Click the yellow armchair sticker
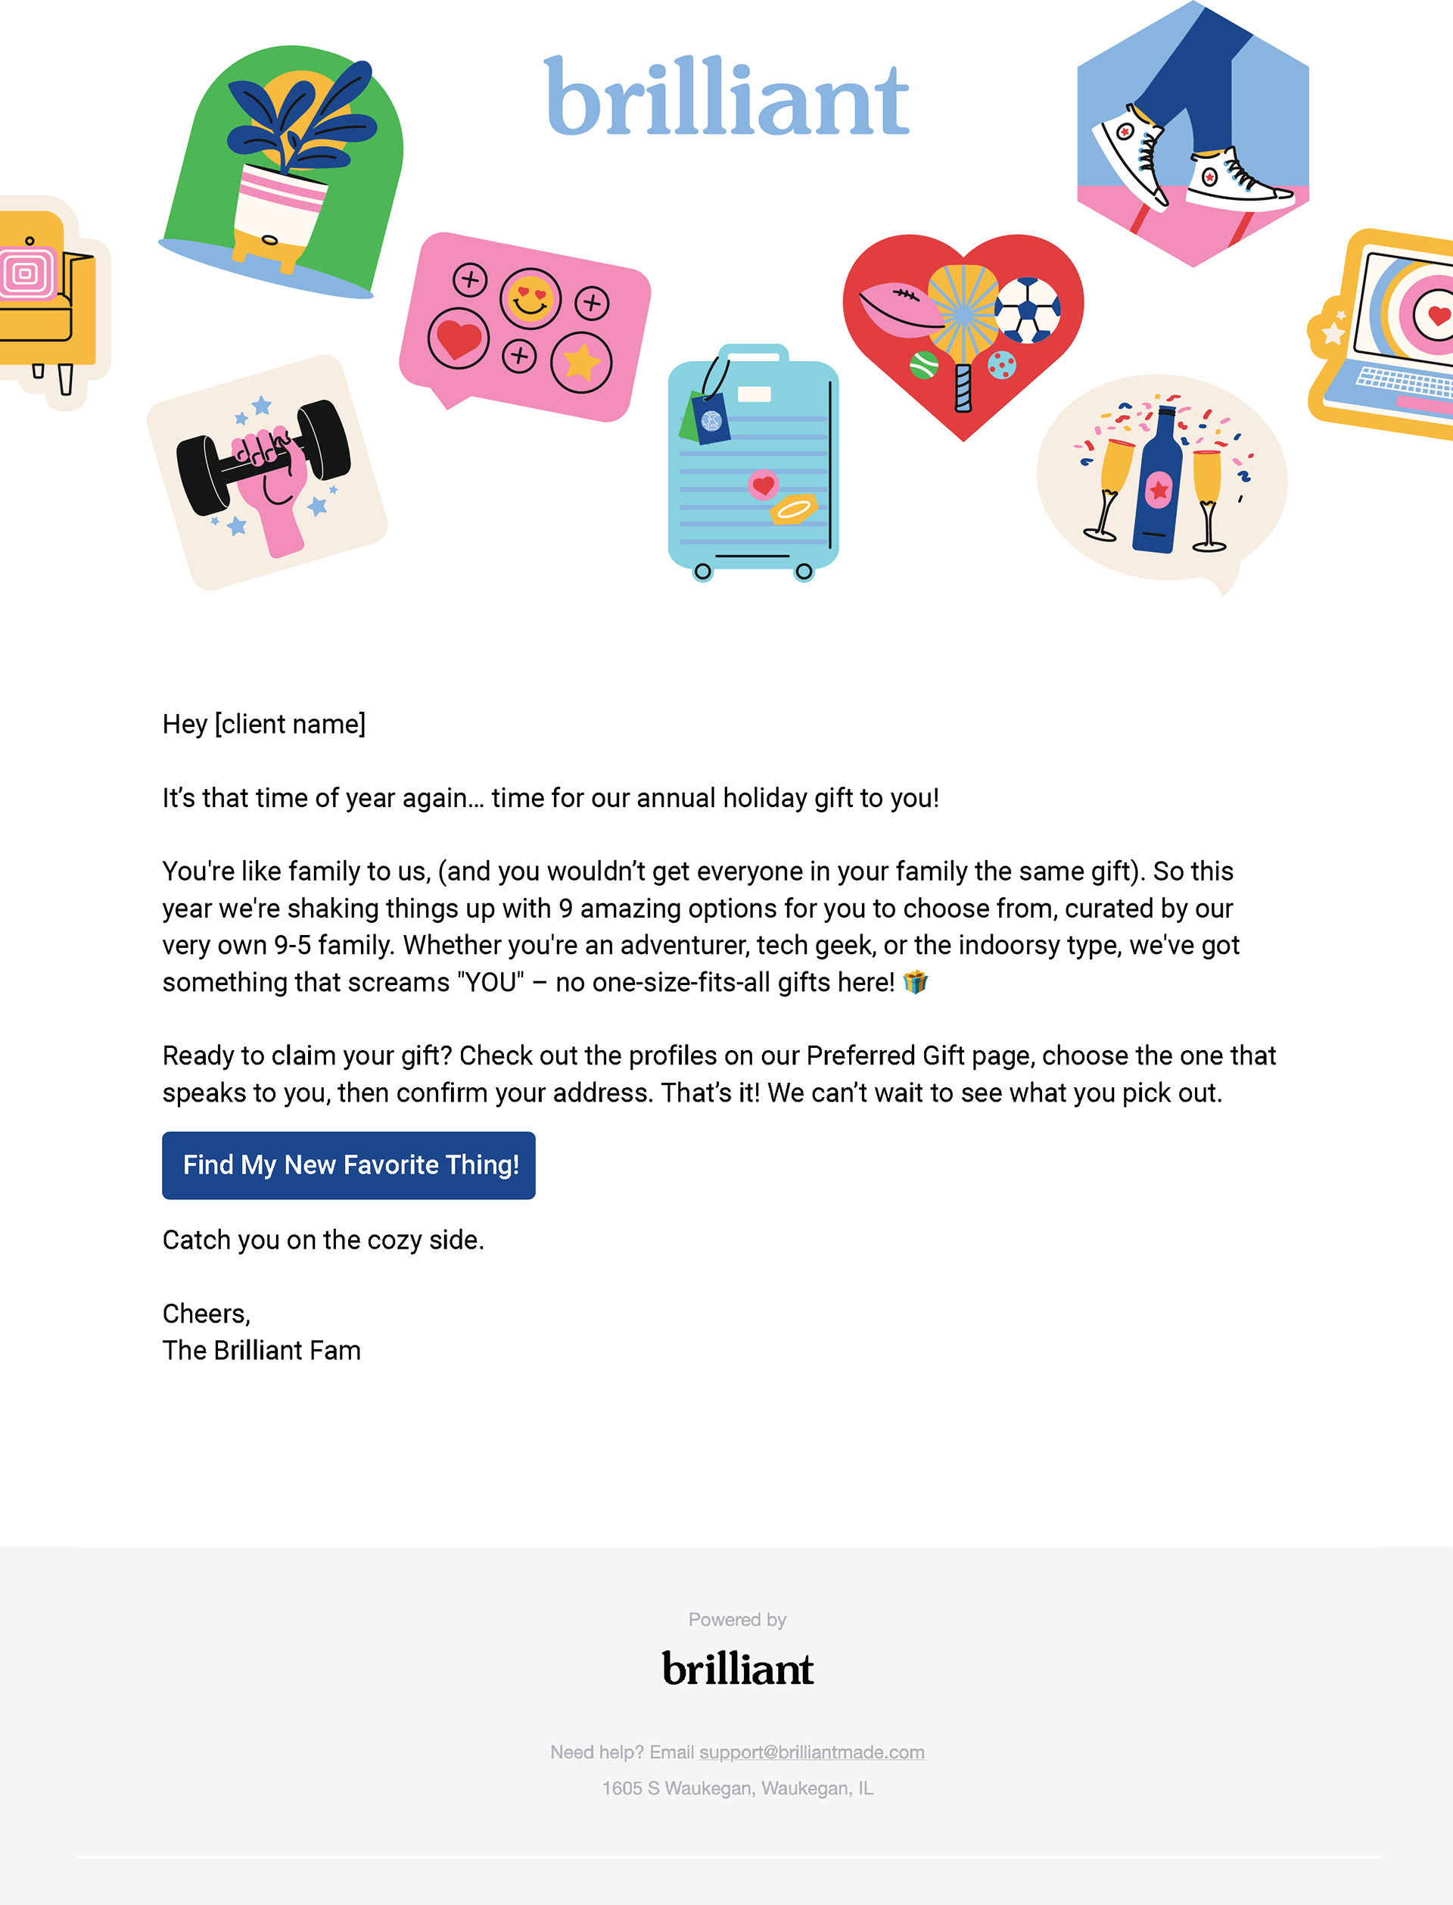The height and width of the screenshot is (1905, 1453). click(48, 300)
